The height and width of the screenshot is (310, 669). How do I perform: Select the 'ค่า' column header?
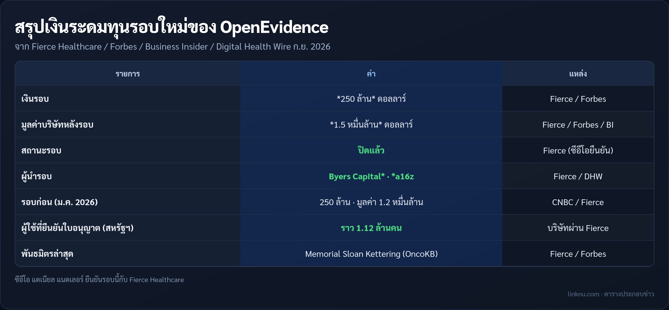point(371,74)
